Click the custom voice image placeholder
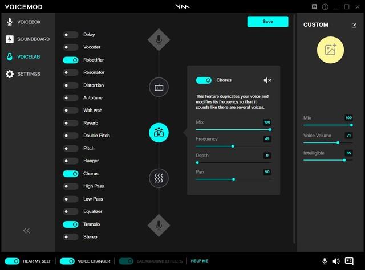 pos(331,50)
